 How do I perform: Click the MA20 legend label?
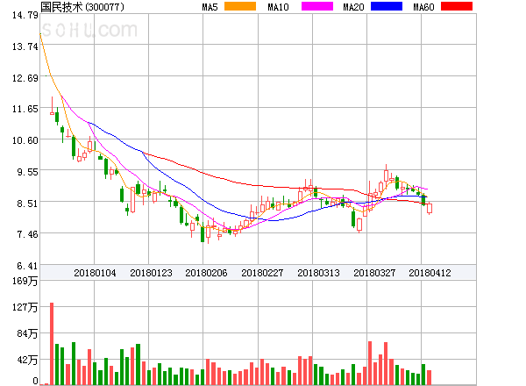pyautogui.click(x=353, y=7)
